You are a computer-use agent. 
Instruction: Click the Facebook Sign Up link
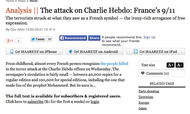[149, 37]
